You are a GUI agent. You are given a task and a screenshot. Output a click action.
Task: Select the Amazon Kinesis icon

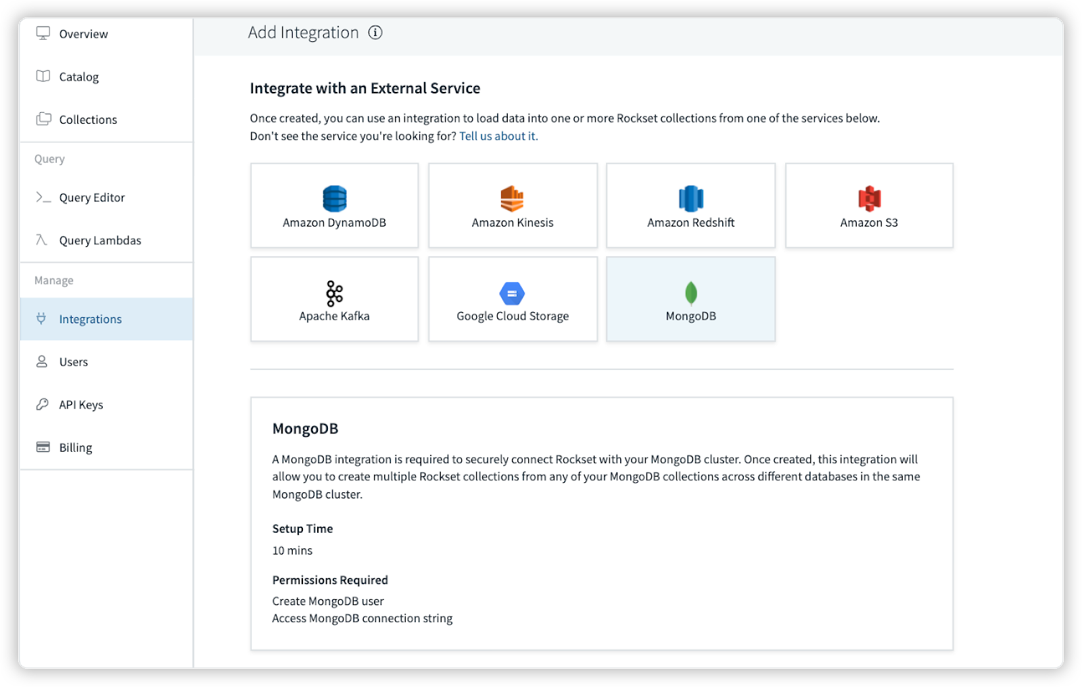[512, 199]
